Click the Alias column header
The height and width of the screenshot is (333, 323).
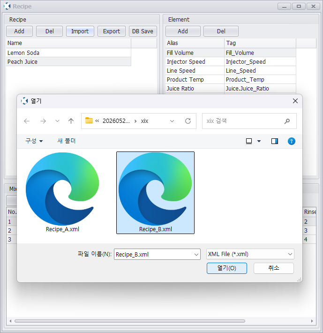click(195, 43)
